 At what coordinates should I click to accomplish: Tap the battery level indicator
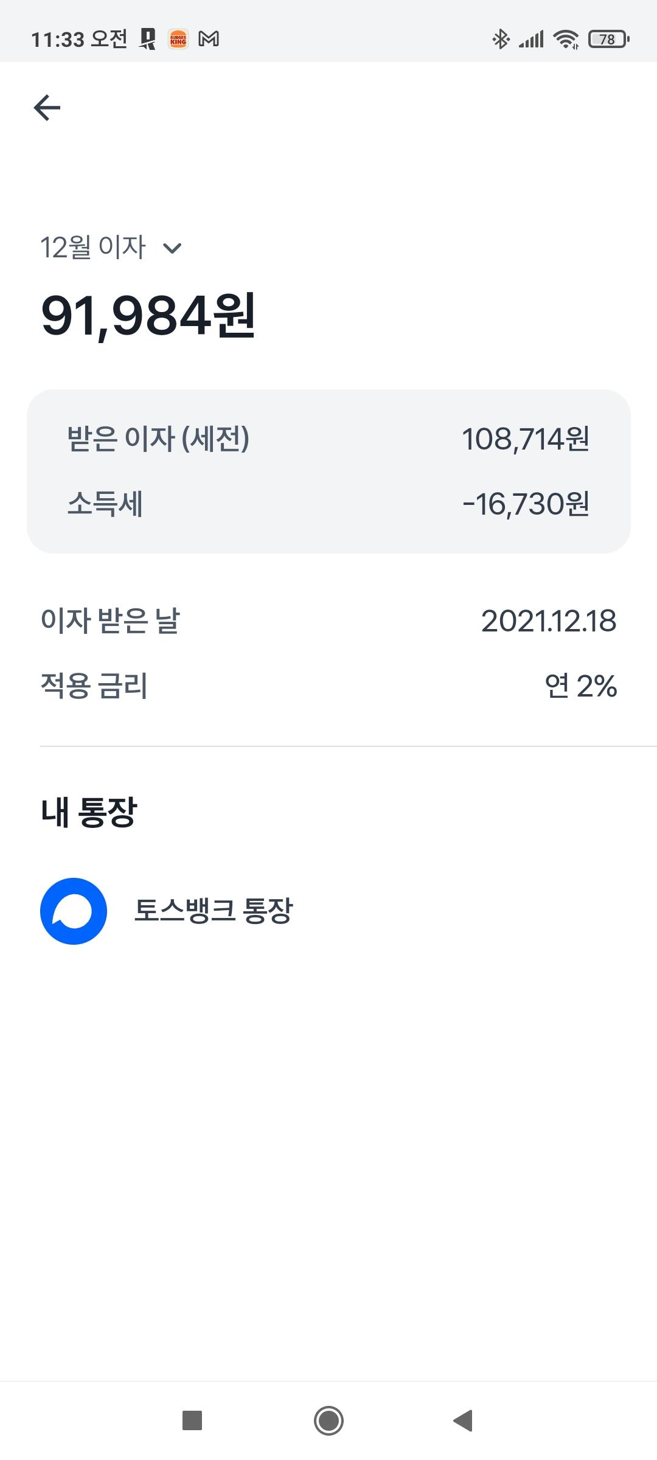coord(608,40)
